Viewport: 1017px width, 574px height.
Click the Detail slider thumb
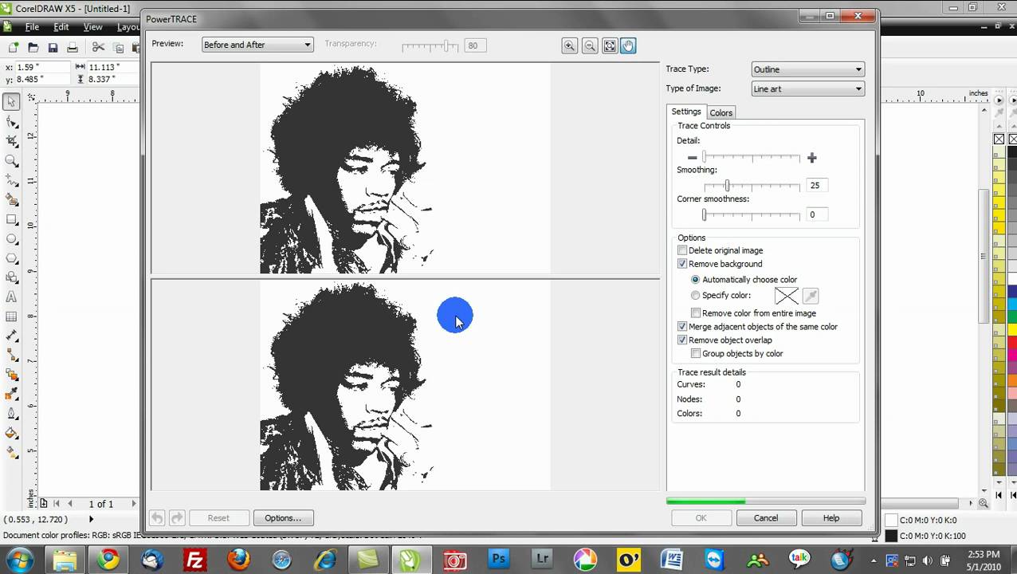click(705, 158)
